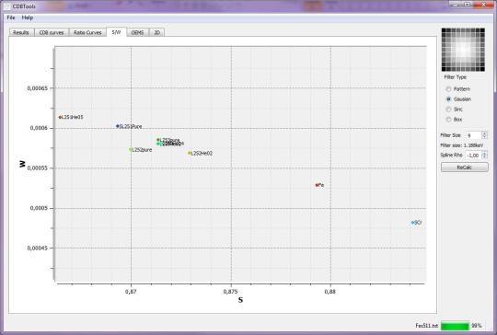The height and width of the screenshot is (335, 497).
Task: Click the 9Cr data point
Action: (412, 223)
